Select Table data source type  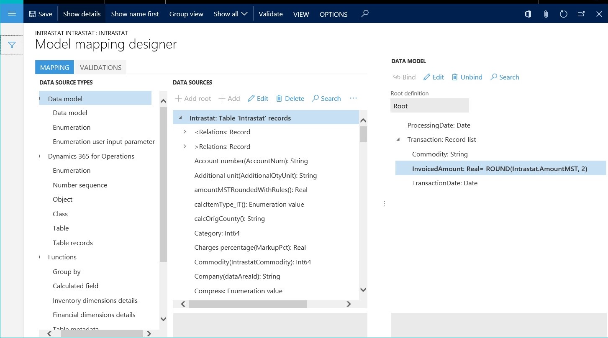pyautogui.click(x=61, y=228)
